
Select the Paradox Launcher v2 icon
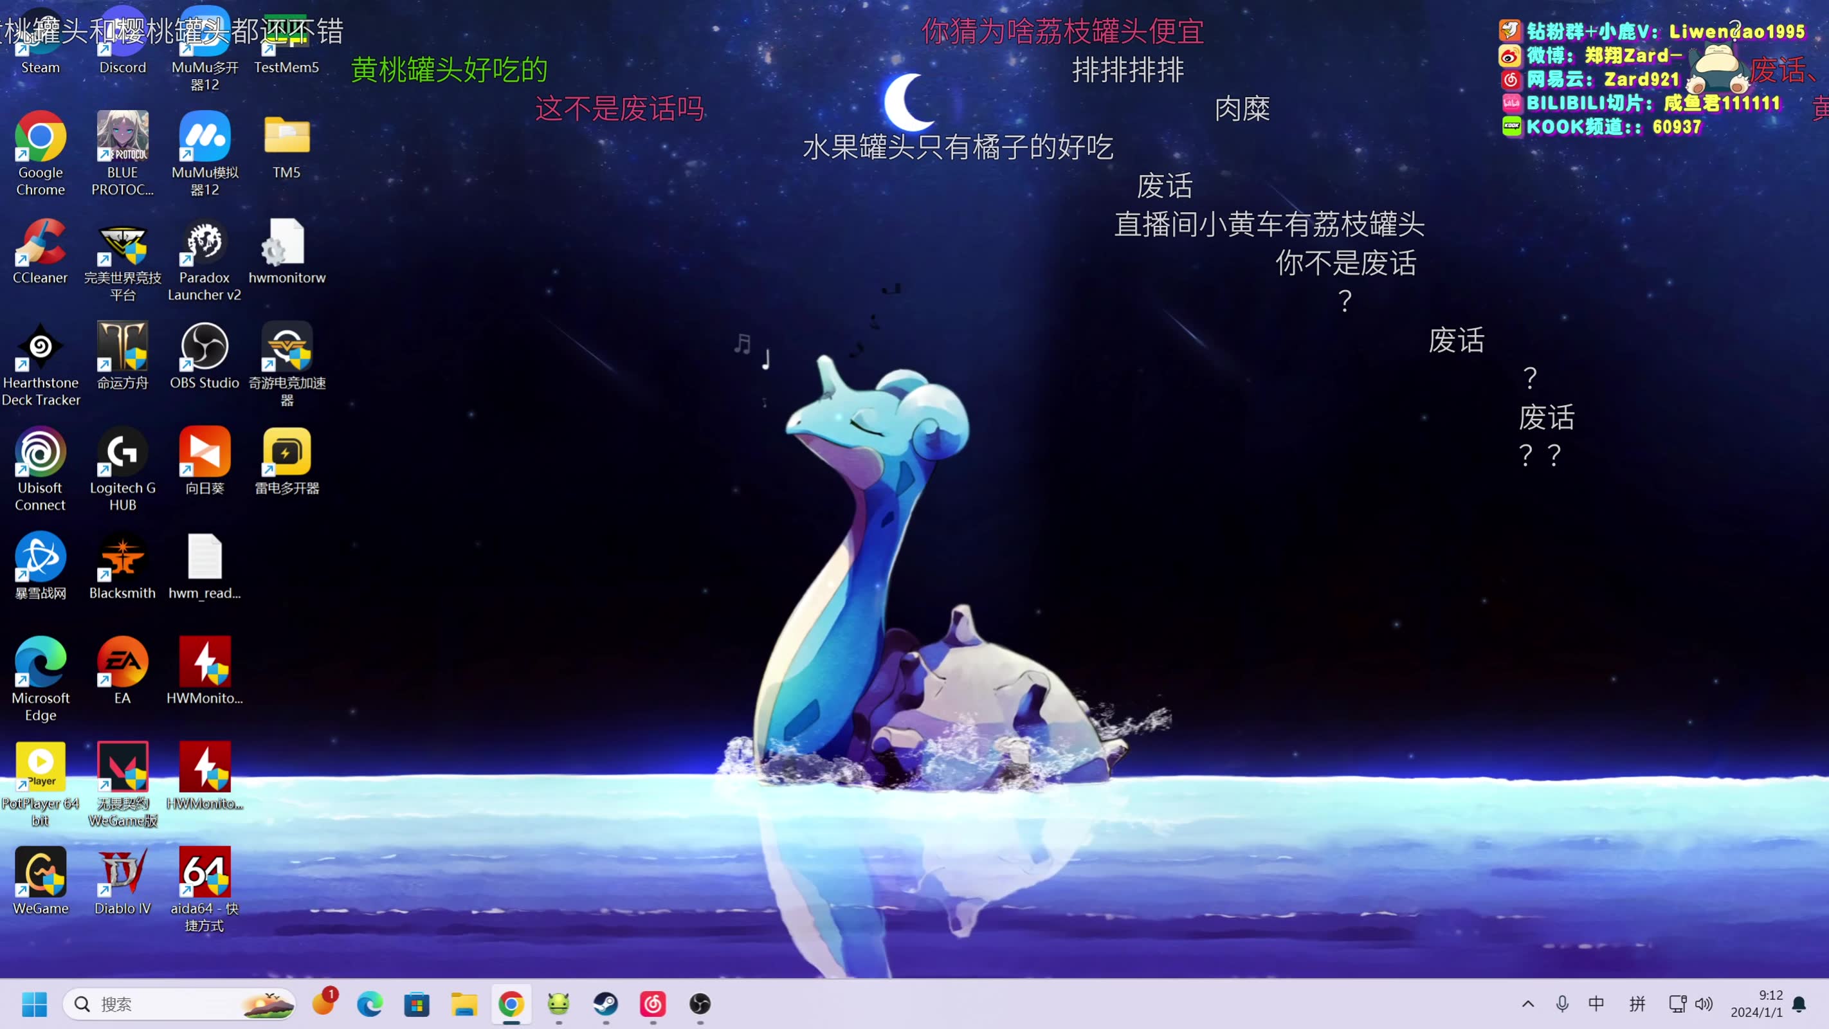[x=205, y=259]
